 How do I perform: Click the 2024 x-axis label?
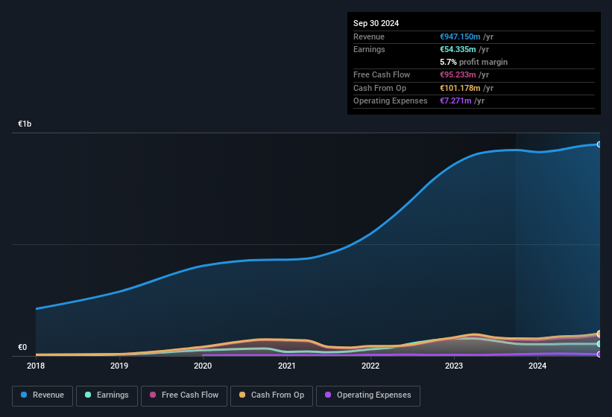tap(537, 366)
